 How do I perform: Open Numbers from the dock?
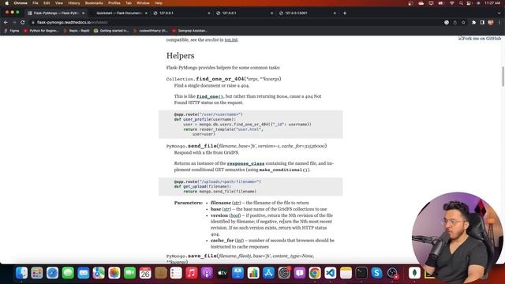[253, 273]
